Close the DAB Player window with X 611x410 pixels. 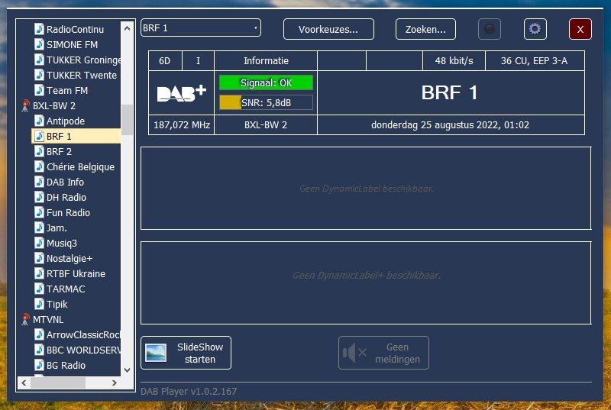pyautogui.click(x=580, y=29)
